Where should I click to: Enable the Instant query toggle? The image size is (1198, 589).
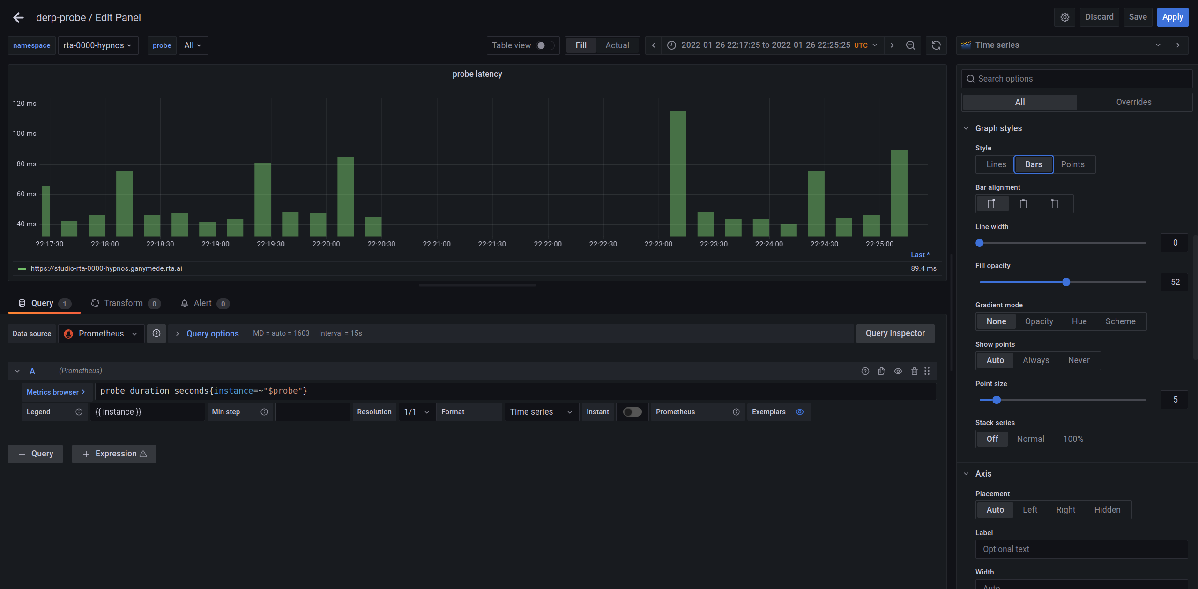tap(632, 411)
